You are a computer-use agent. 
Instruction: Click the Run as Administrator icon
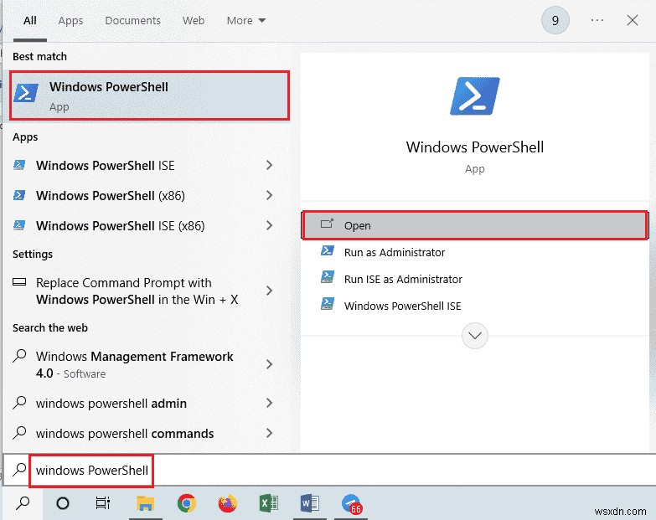[328, 251]
